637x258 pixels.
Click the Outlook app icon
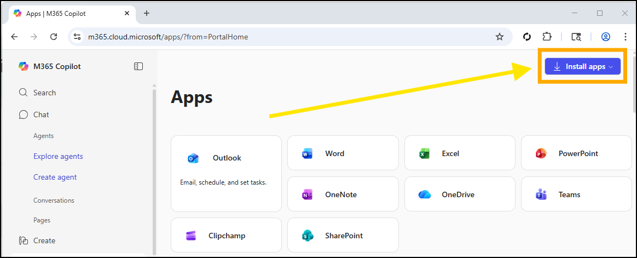coord(193,158)
